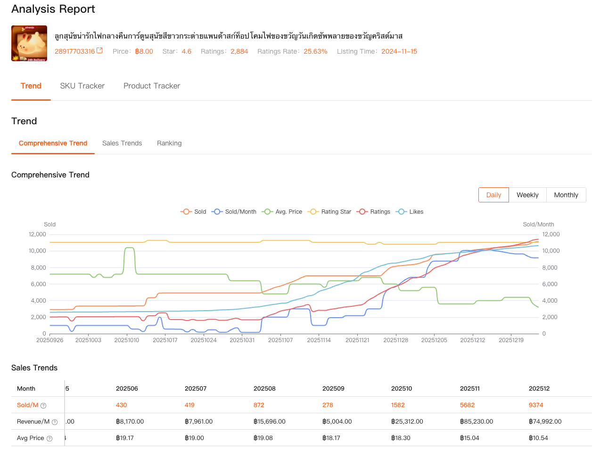Switch to Ranking sub-tab
The height and width of the screenshot is (449, 600).
(x=169, y=143)
